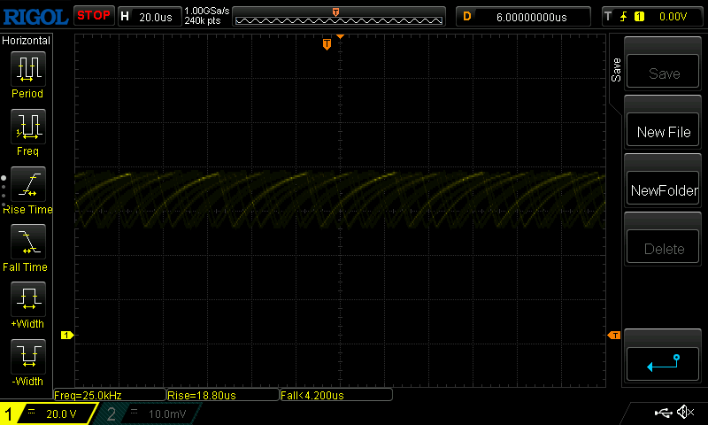Click the USB connection icon
Viewport: 708px width, 425px height.
(662, 413)
